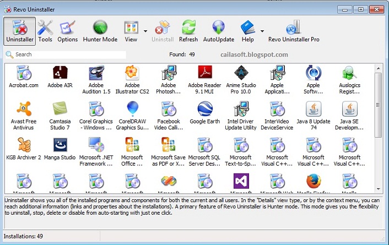Select Microsoft Text-to-Speech icon
Screen dimensions: 389x245
241,145
